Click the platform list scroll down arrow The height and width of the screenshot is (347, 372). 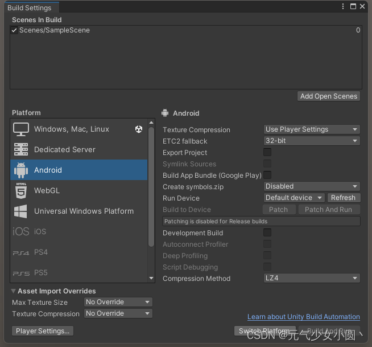point(151,278)
